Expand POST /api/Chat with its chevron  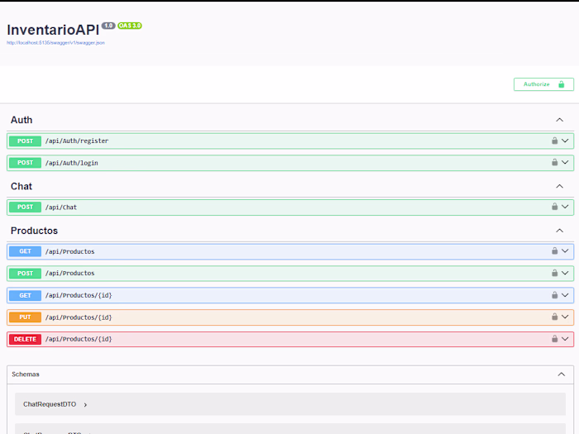click(565, 207)
